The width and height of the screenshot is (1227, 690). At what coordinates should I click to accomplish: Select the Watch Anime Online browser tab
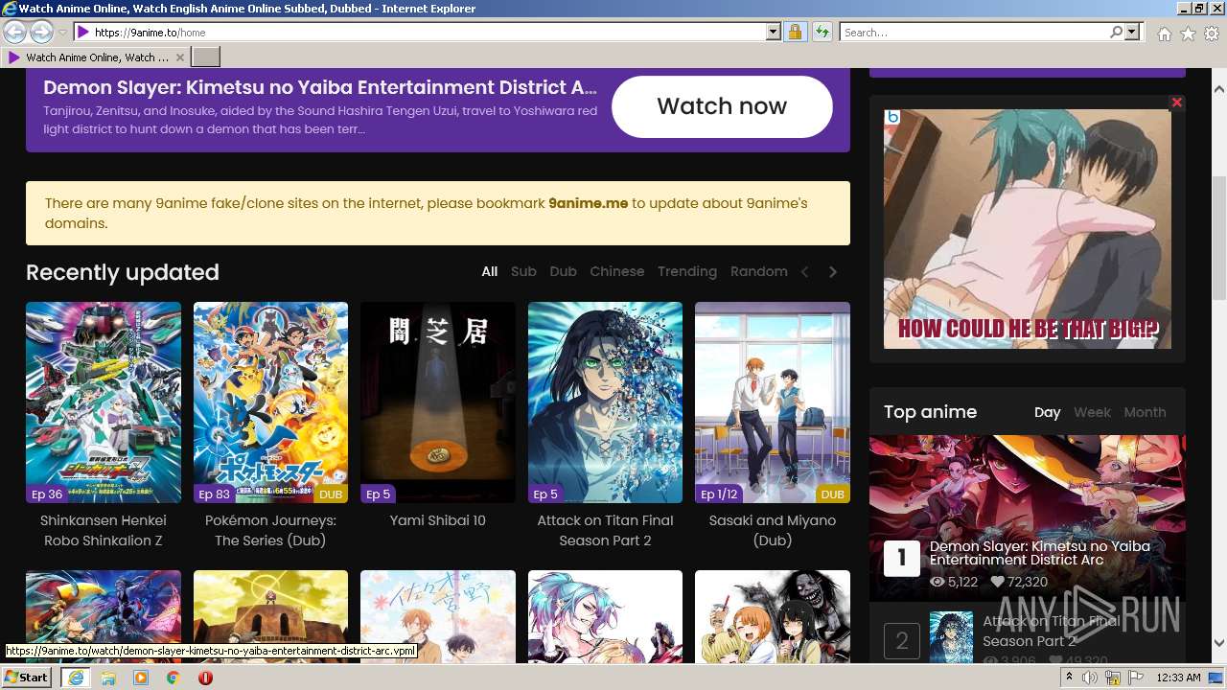(97, 57)
